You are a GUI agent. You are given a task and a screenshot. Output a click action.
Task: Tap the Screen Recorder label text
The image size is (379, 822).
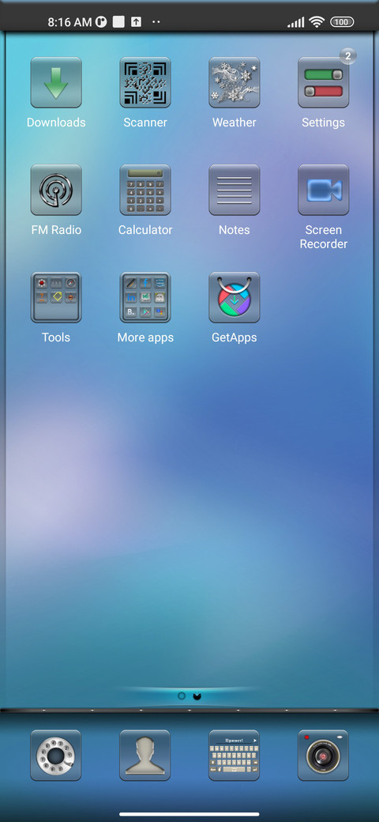(324, 237)
